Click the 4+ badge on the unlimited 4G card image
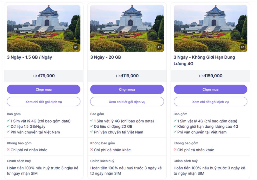 pos(243,47)
